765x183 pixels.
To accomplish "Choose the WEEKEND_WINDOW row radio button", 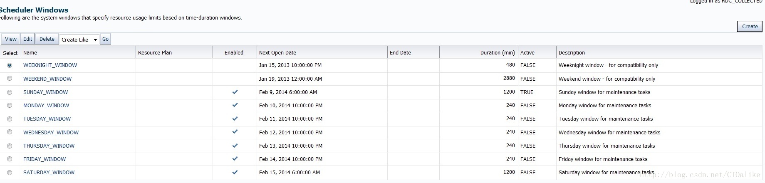I will (10, 79).
